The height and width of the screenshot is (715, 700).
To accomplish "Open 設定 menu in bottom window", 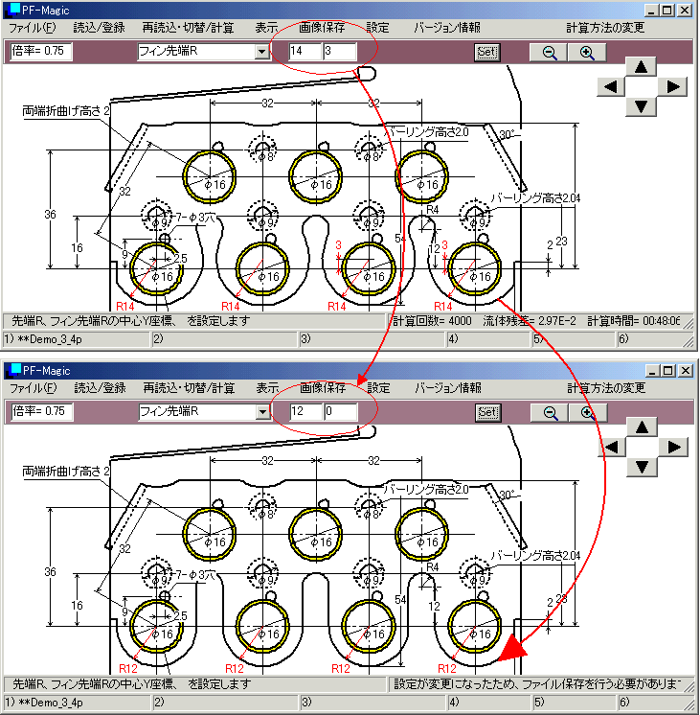I will (378, 388).
